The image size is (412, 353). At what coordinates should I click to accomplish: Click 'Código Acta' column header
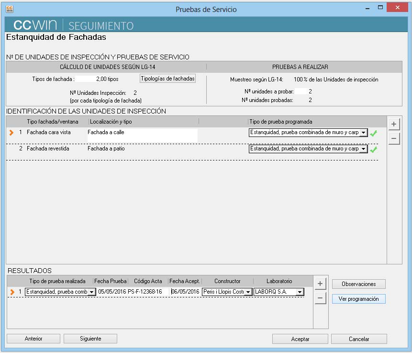[148, 281]
